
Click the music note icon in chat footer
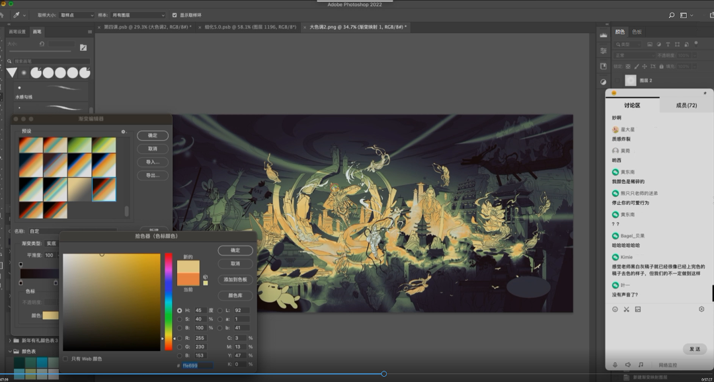(641, 365)
